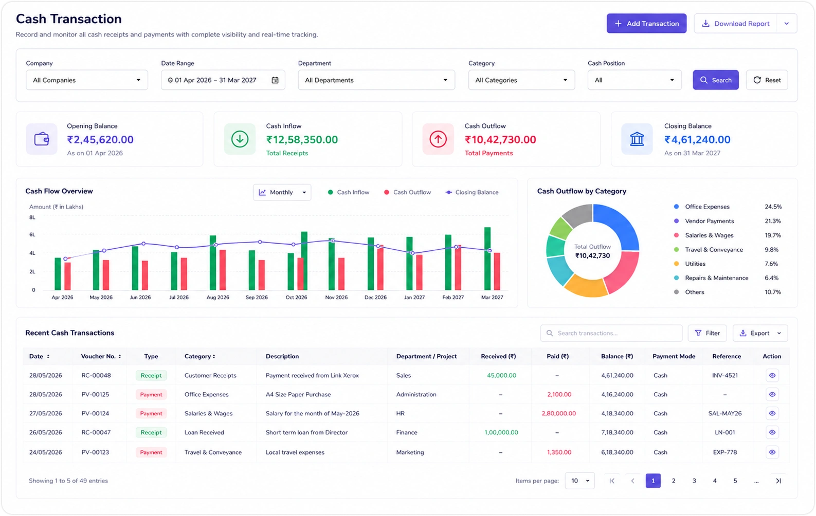
Task: View details of voucher RC-00047
Action: coord(772,433)
